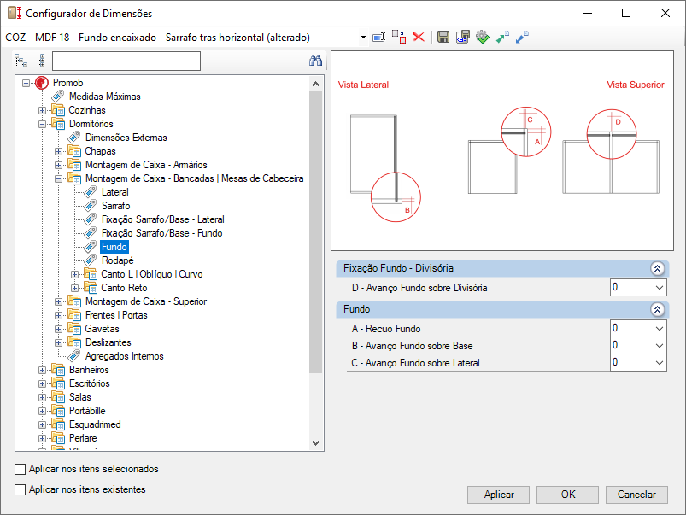Image resolution: width=686 pixels, height=515 pixels.
Task: Select Esquadrimed in the tree
Action: [95, 424]
